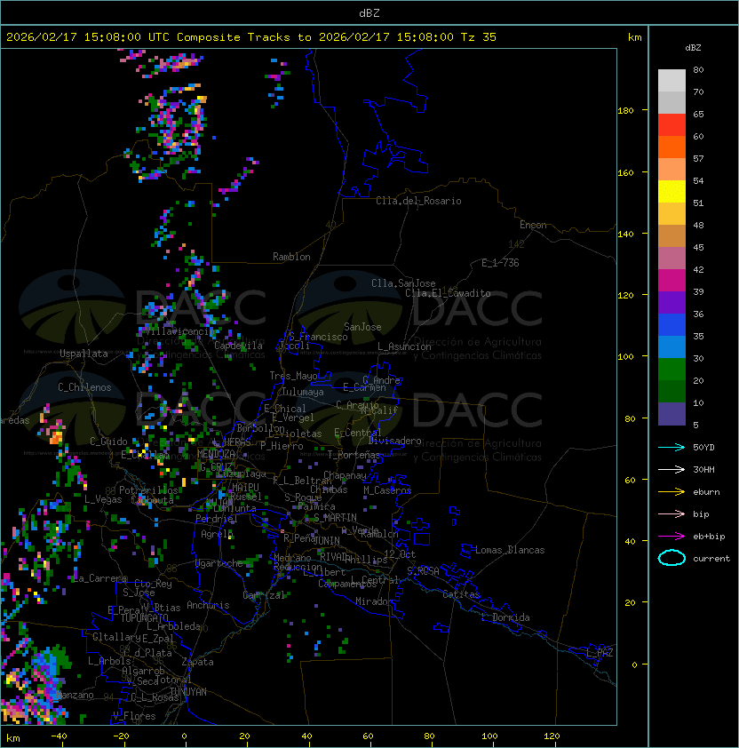739x748 pixels.
Task: Click the '-40' x-axis km tick label
Action: tap(60, 736)
